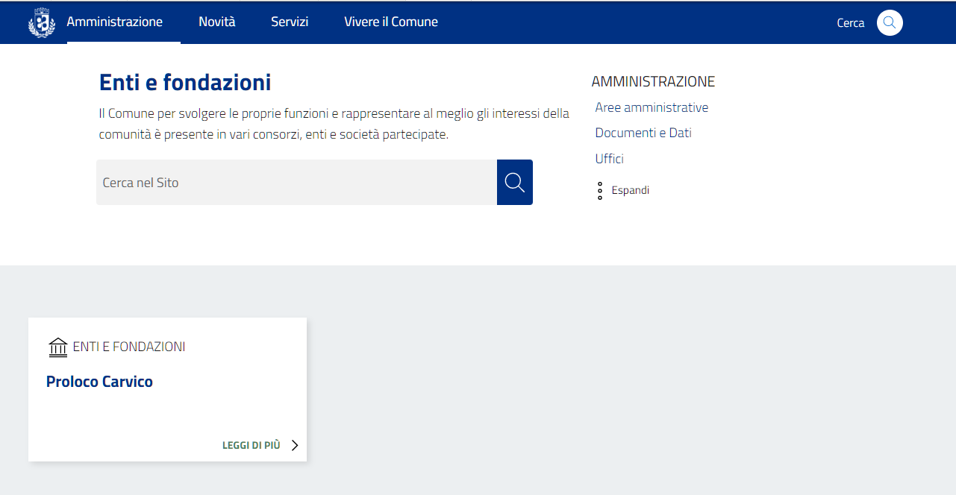Focus the Cerca nel Sito field
The width and height of the screenshot is (956, 495).
(x=296, y=183)
